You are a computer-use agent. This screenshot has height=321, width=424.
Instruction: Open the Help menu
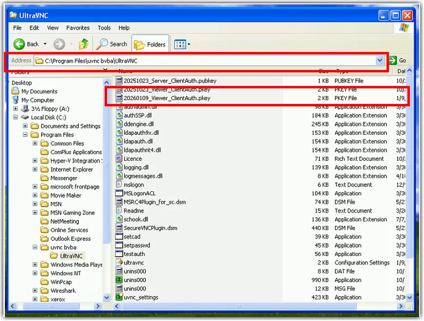click(124, 28)
